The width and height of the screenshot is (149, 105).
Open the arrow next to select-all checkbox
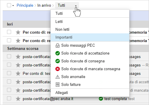13,6
